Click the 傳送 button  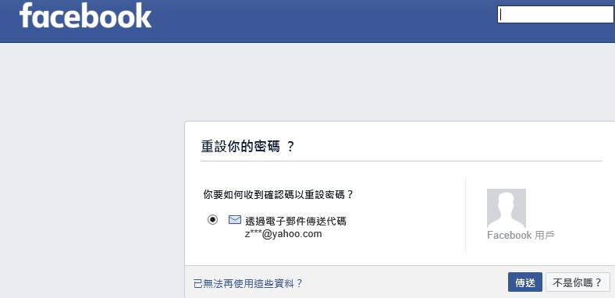click(525, 282)
